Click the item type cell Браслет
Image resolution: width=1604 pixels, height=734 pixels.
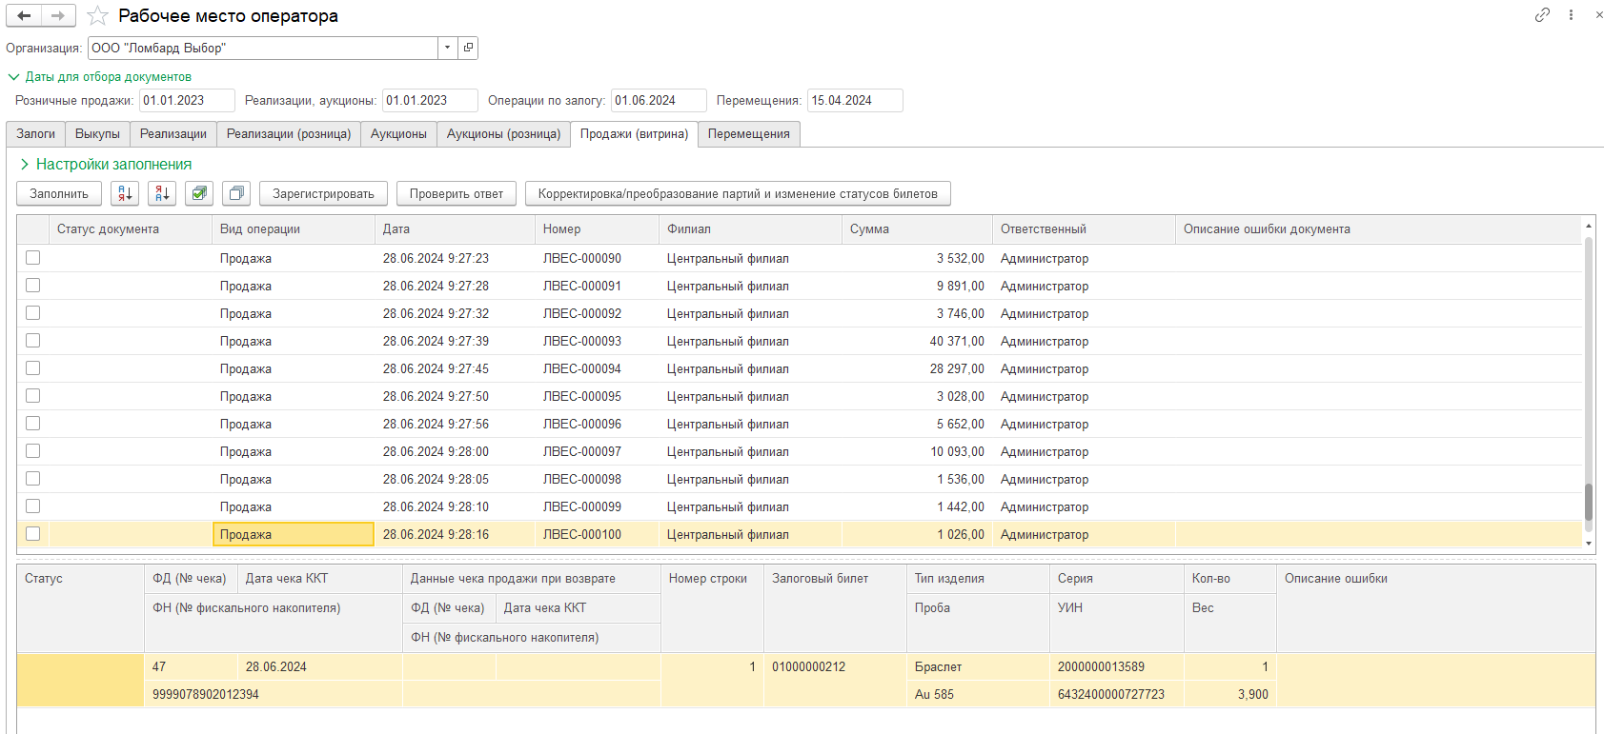[978, 667]
